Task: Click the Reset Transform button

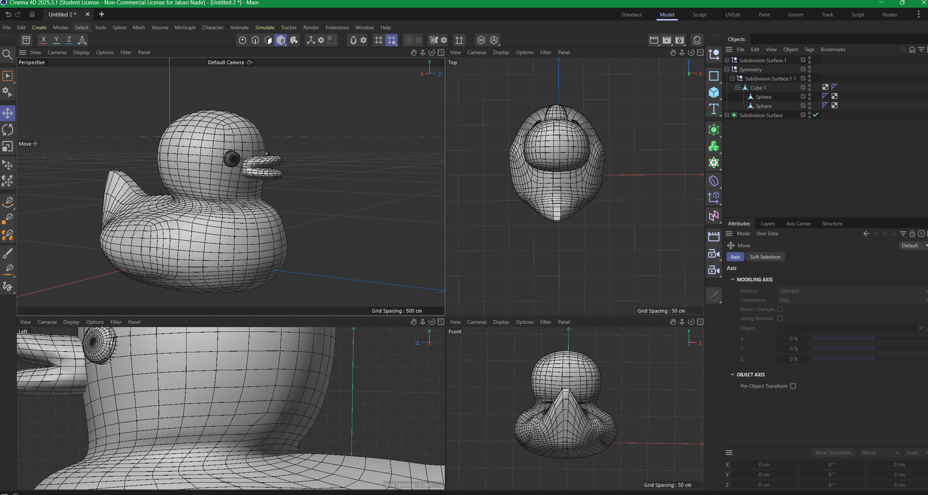Action: click(x=833, y=453)
